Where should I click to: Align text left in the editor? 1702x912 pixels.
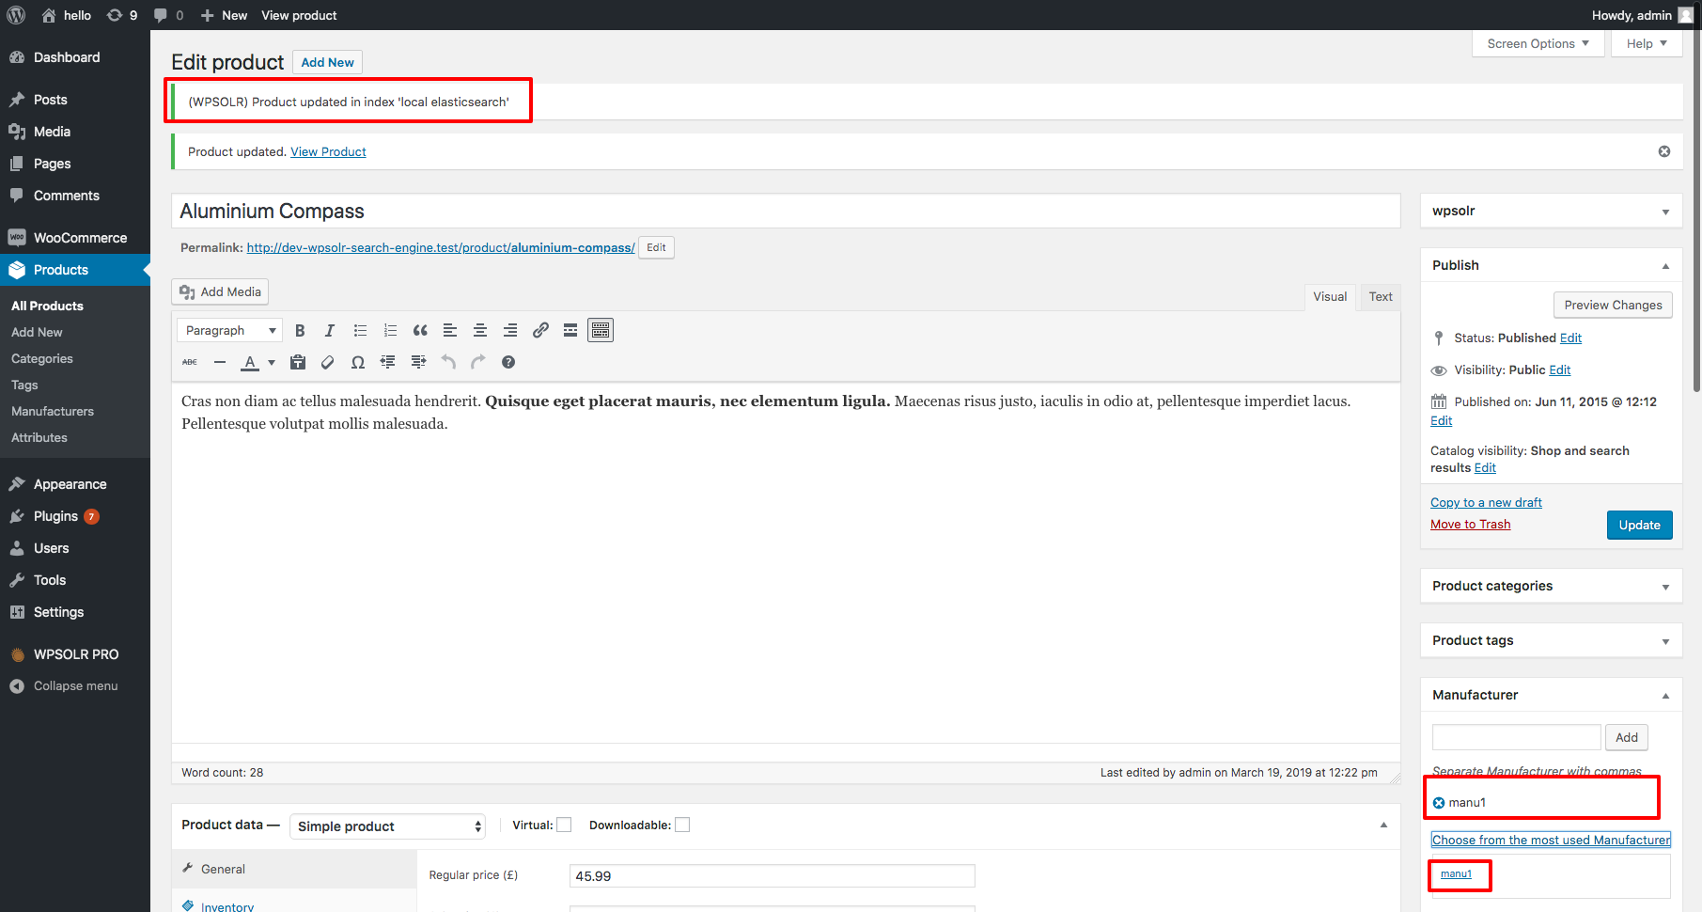click(450, 330)
